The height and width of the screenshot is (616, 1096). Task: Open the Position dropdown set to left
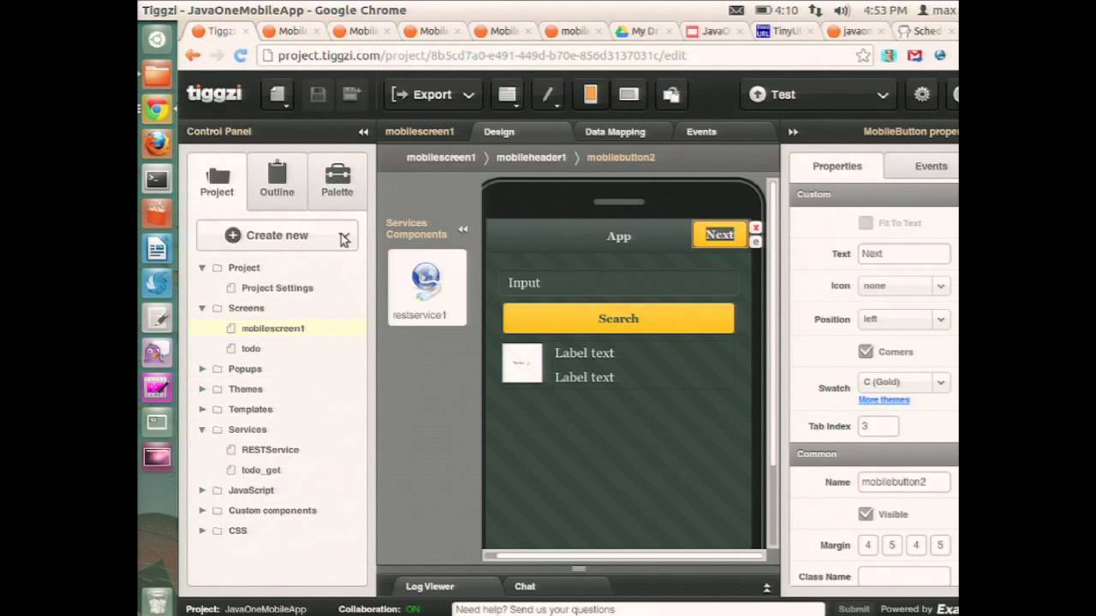click(903, 319)
